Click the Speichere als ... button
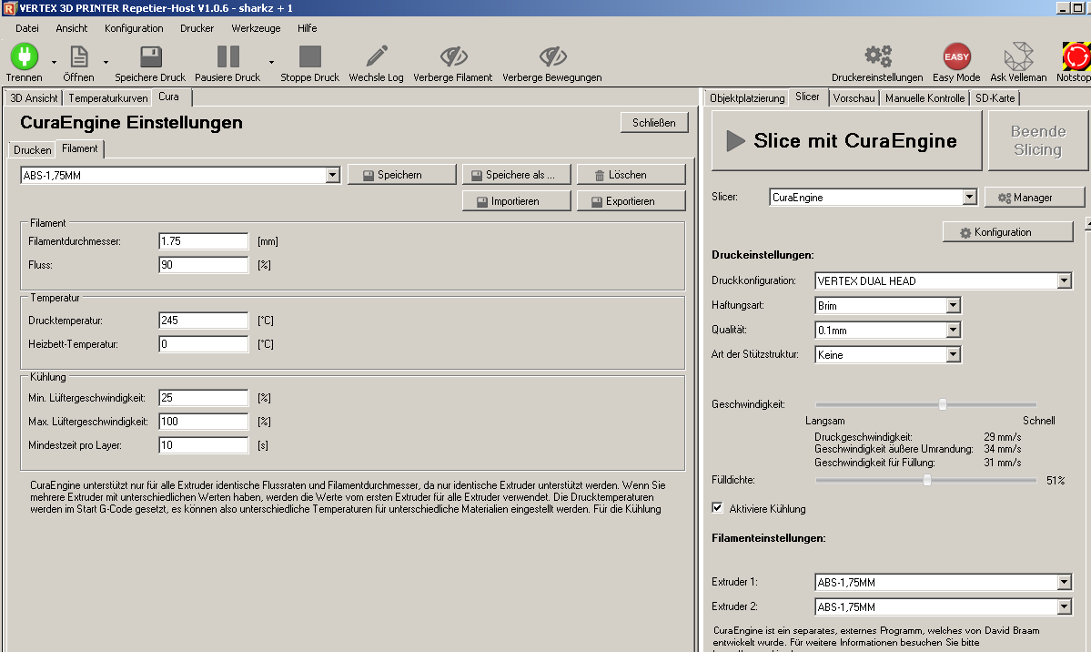Image resolution: width=1091 pixels, height=652 pixels. coord(516,175)
